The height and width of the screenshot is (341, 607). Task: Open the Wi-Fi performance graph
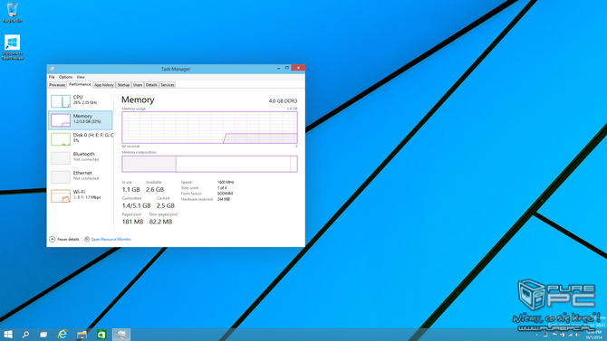coord(81,195)
